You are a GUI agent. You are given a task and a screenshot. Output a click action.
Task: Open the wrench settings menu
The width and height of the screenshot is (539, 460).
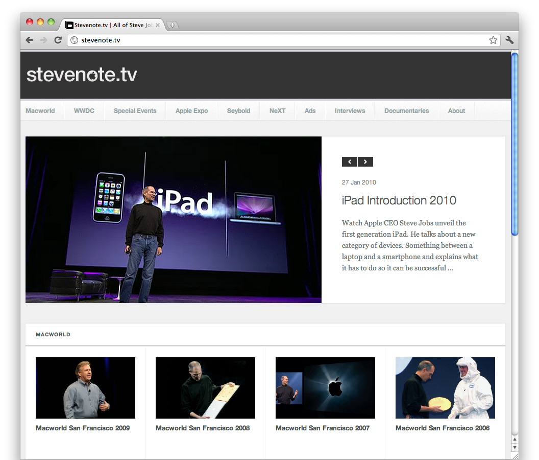tap(510, 40)
